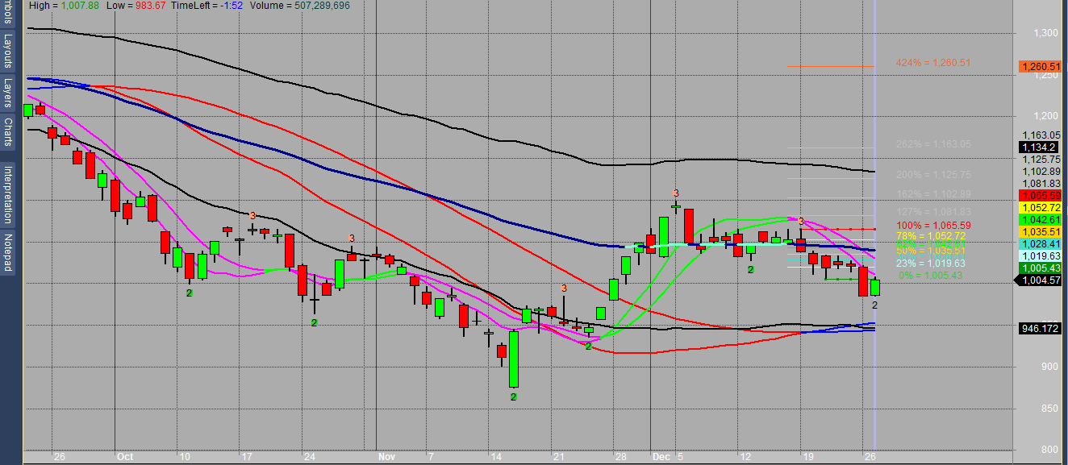Image resolution: width=1068 pixels, height=465 pixels.
Task: Click the 1,163.05 plain price axis value
Action: 1041,135
